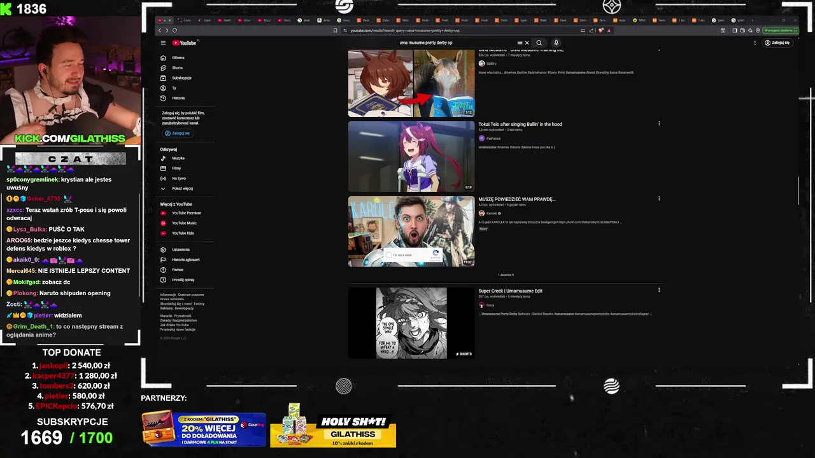
Task: Switch to the Ama browser tab
Action: click(x=323, y=20)
